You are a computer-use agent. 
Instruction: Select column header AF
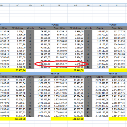click(59, 6)
